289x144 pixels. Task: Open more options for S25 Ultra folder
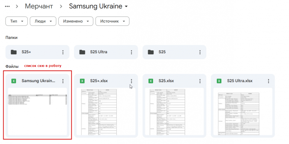tap(131, 52)
